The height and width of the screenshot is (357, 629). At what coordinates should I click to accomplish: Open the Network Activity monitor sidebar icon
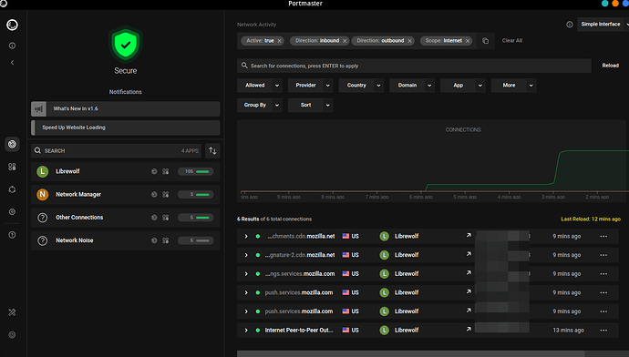pyautogui.click(x=12, y=144)
